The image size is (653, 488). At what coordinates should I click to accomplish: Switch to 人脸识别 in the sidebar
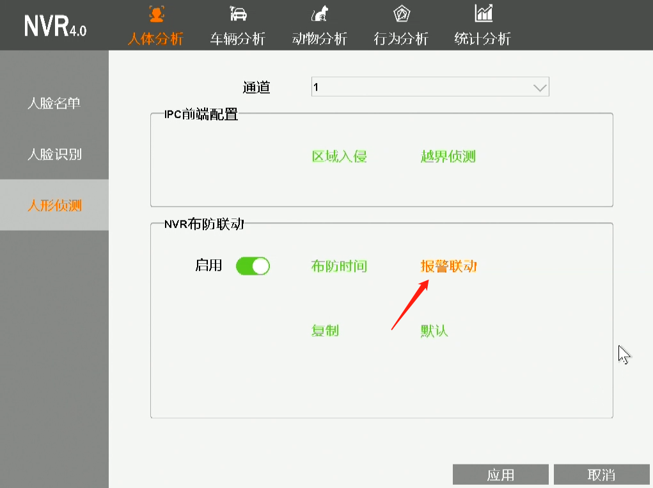click(54, 155)
